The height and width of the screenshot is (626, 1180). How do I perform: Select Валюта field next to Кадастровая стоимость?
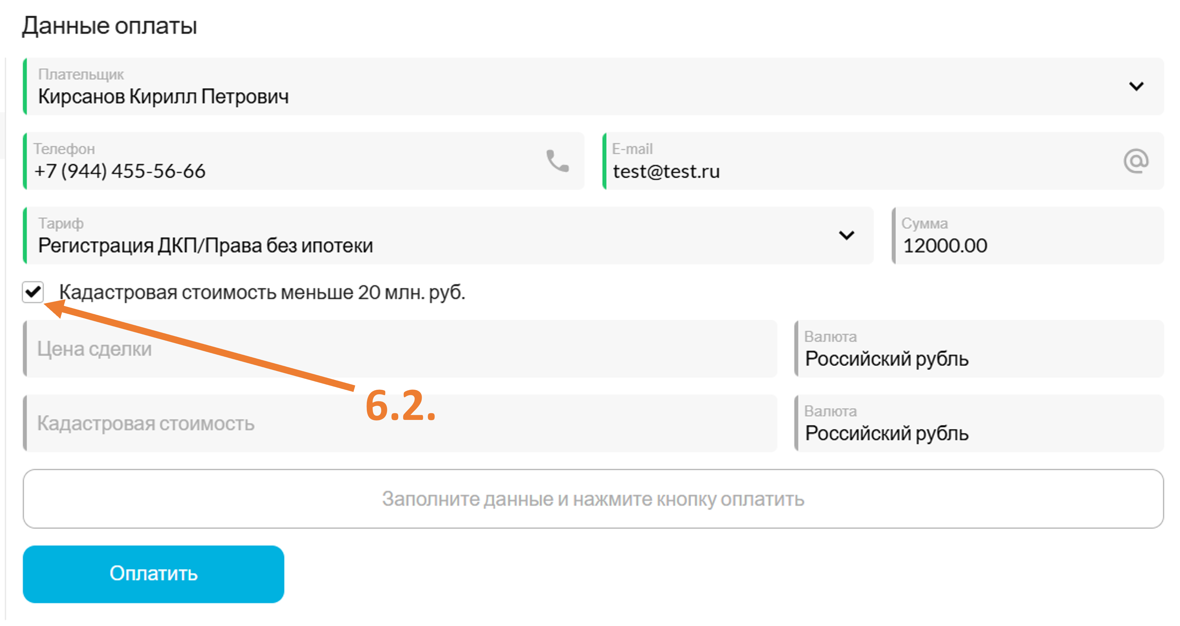pyautogui.click(x=979, y=423)
